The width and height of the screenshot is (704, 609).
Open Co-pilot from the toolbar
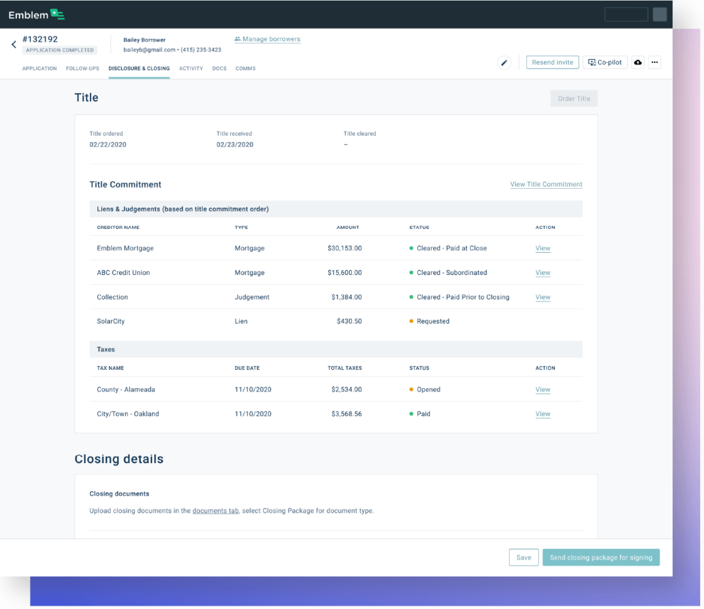[605, 62]
